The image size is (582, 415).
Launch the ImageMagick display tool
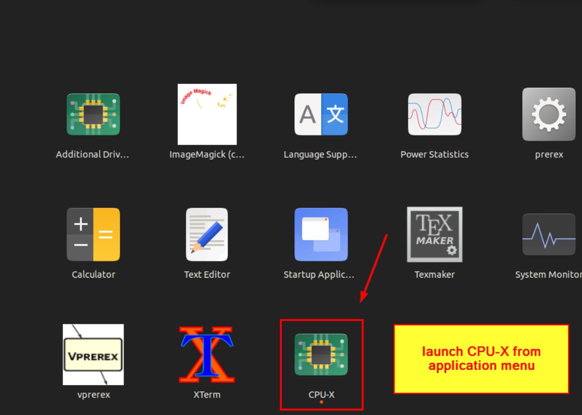[x=207, y=114]
